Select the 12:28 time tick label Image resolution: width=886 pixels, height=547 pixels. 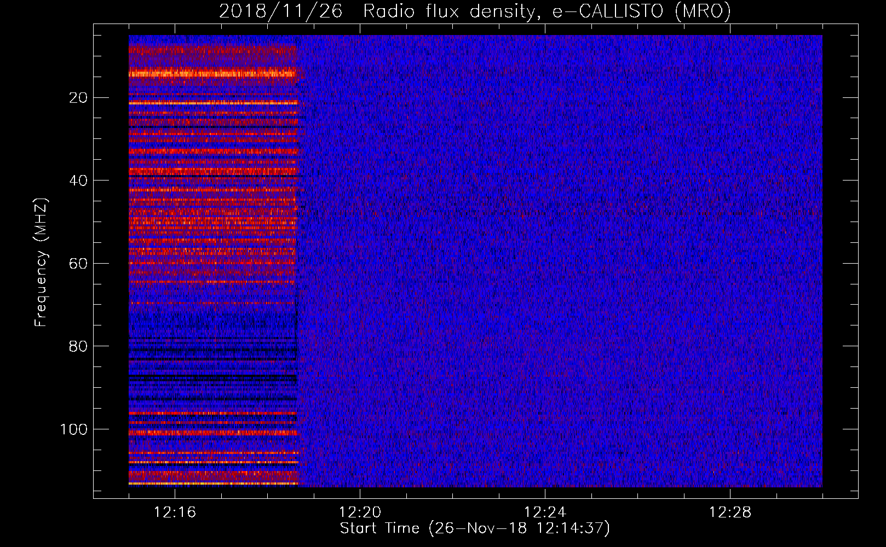pyautogui.click(x=730, y=513)
